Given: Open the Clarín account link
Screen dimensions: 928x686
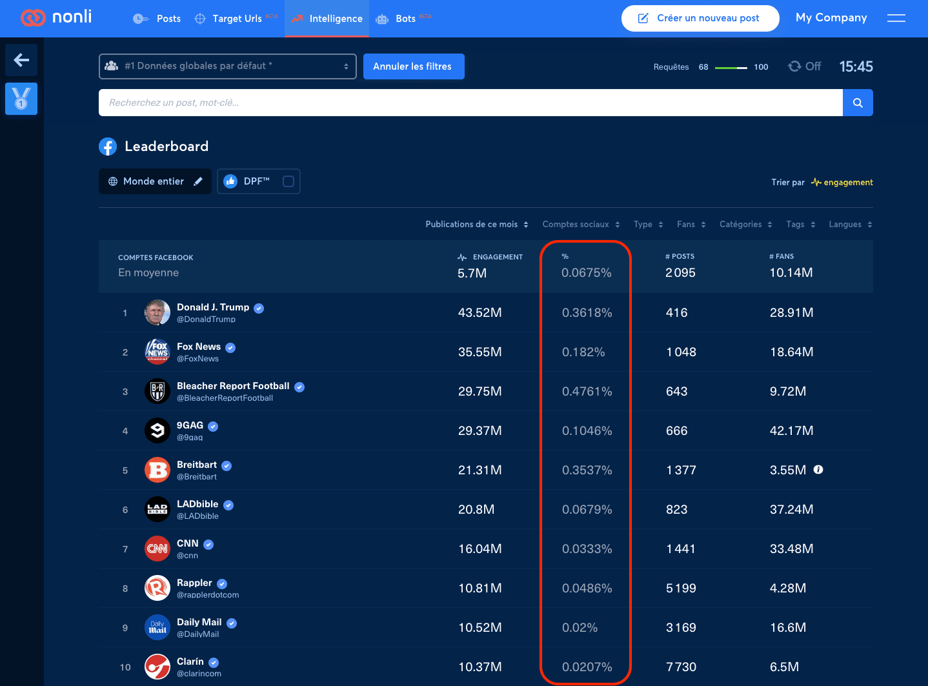Looking at the screenshot, I should [x=190, y=661].
